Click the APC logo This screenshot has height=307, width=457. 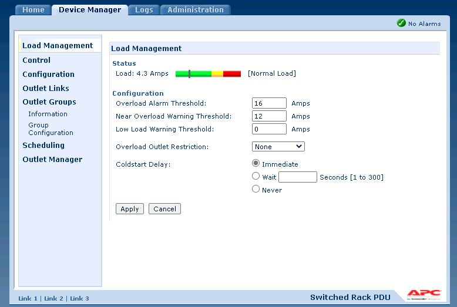pos(424,295)
